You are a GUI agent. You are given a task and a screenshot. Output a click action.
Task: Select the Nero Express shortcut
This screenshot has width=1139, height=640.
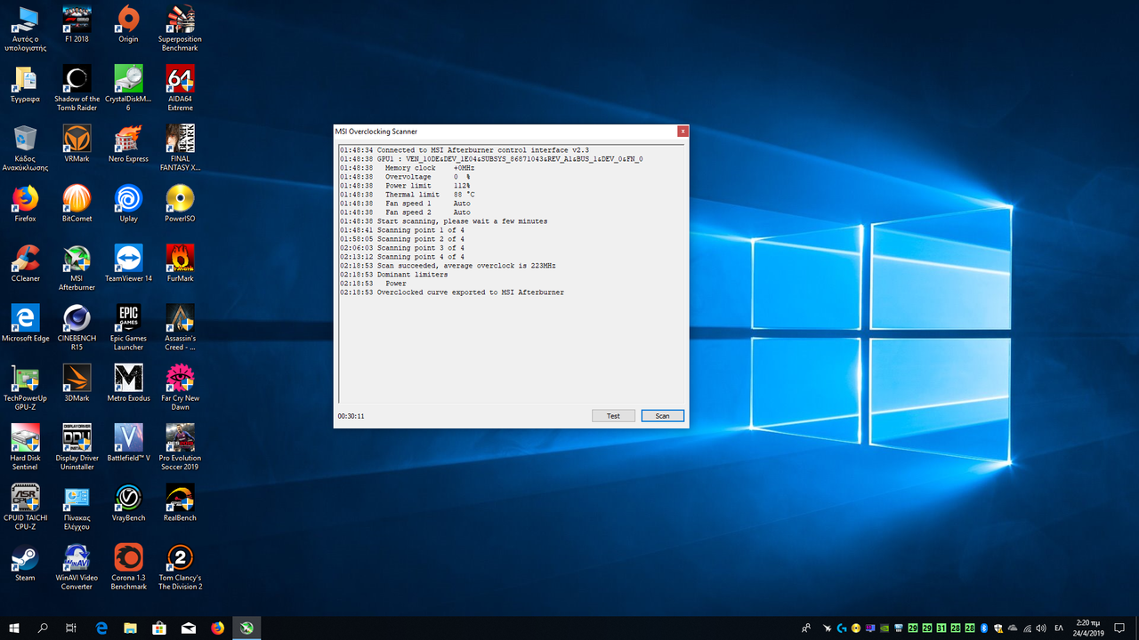(128, 144)
